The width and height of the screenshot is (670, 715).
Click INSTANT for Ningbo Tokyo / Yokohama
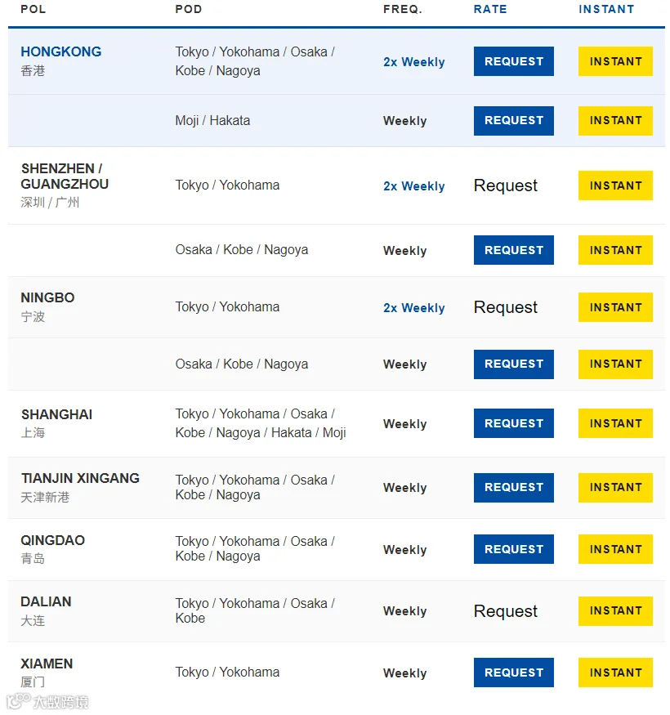tap(614, 307)
